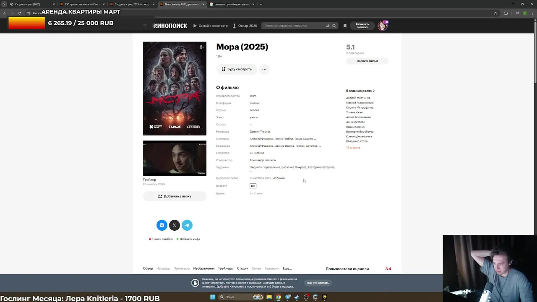Viewport: 537px width, 302px height.
Task: Focus the Фильмы, сериалы, персоны search field
Action: [295, 26]
